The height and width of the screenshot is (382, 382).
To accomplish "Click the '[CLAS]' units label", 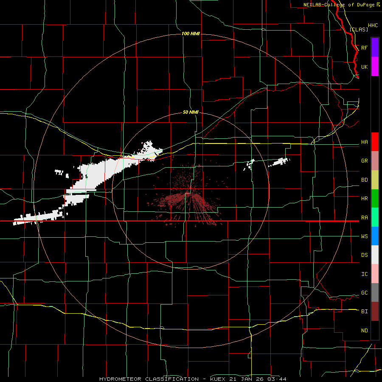I will tap(359, 29).
